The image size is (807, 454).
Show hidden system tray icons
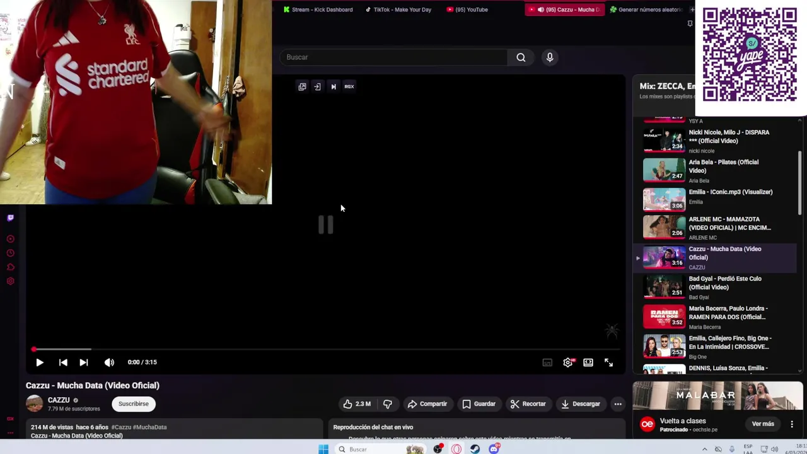[x=705, y=450]
